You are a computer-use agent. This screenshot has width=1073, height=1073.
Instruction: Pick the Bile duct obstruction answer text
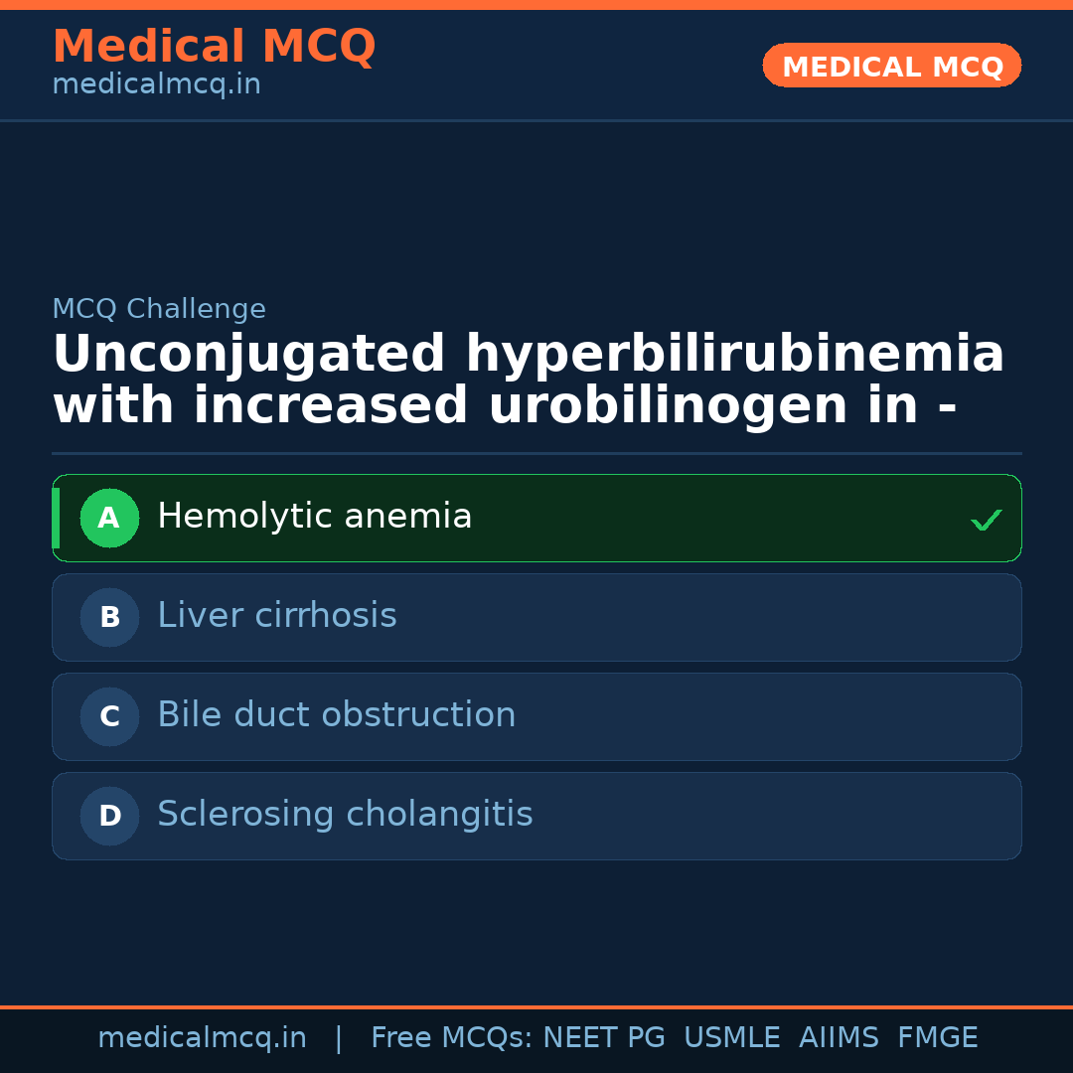click(x=336, y=715)
